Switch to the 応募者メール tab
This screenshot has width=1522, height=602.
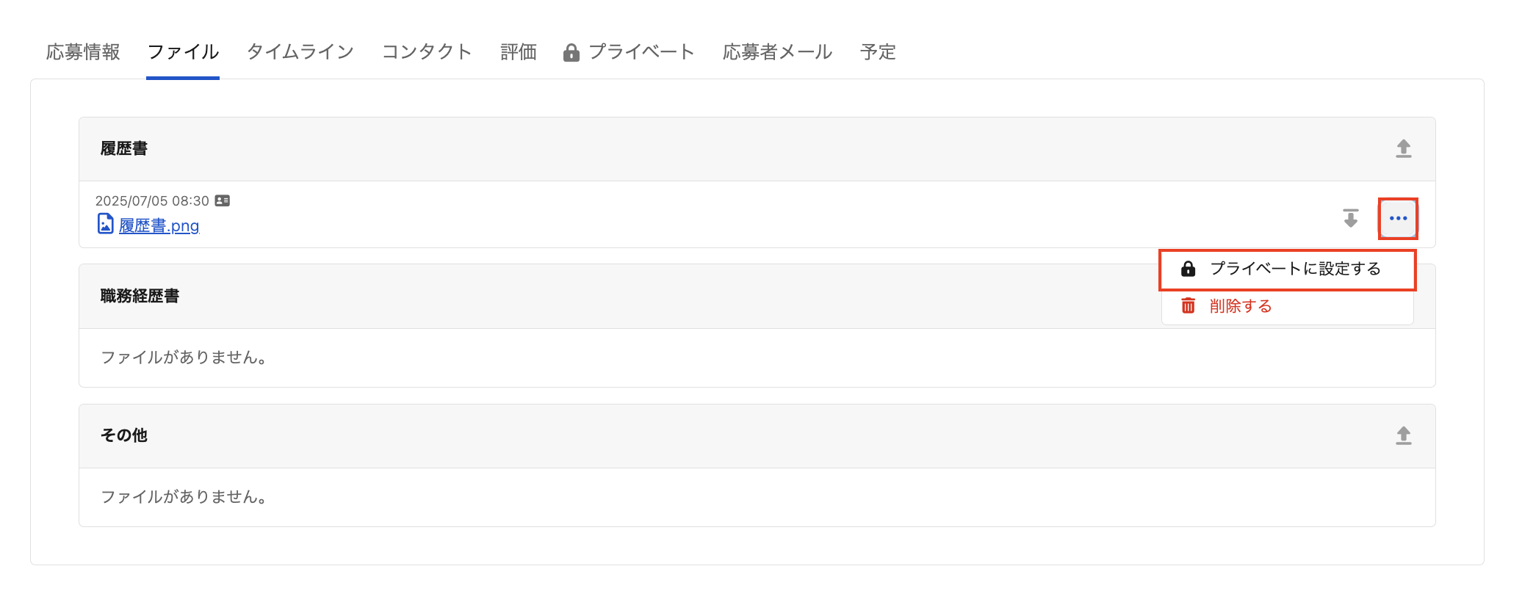pyautogui.click(x=777, y=52)
